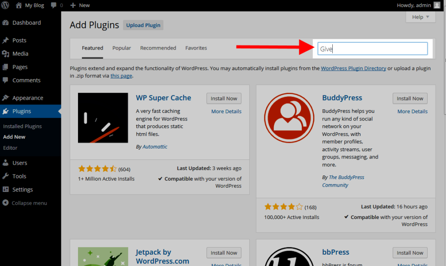Follow the 'this page' upload link
446x266 pixels.
click(121, 76)
